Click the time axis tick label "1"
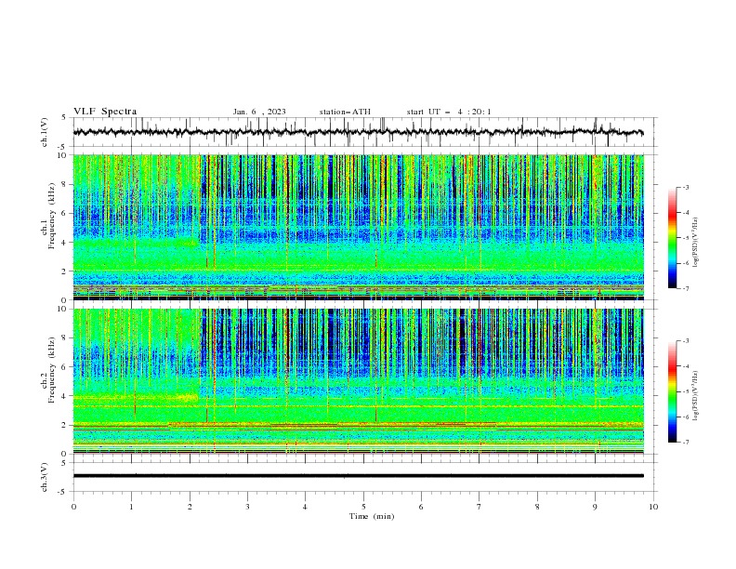Viewport: 736px width, 569px height. (131, 507)
